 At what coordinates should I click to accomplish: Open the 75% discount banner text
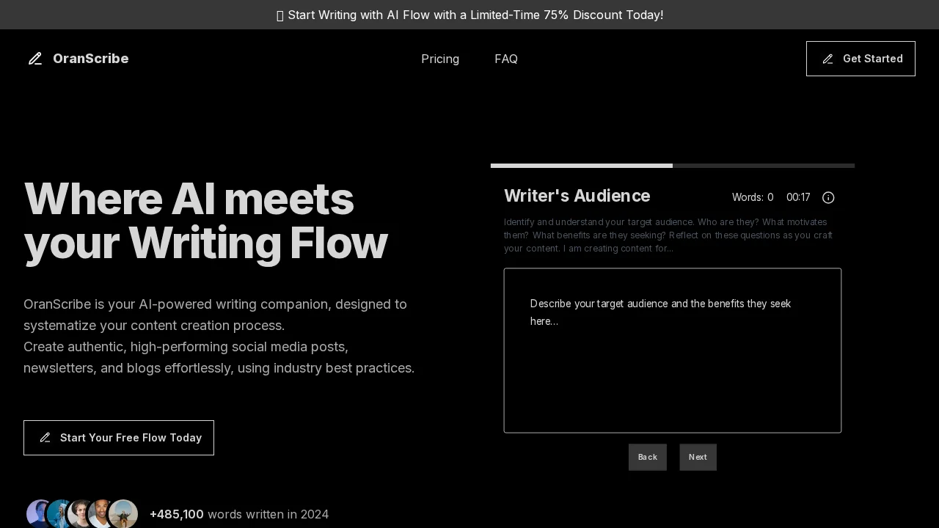coord(475,15)
